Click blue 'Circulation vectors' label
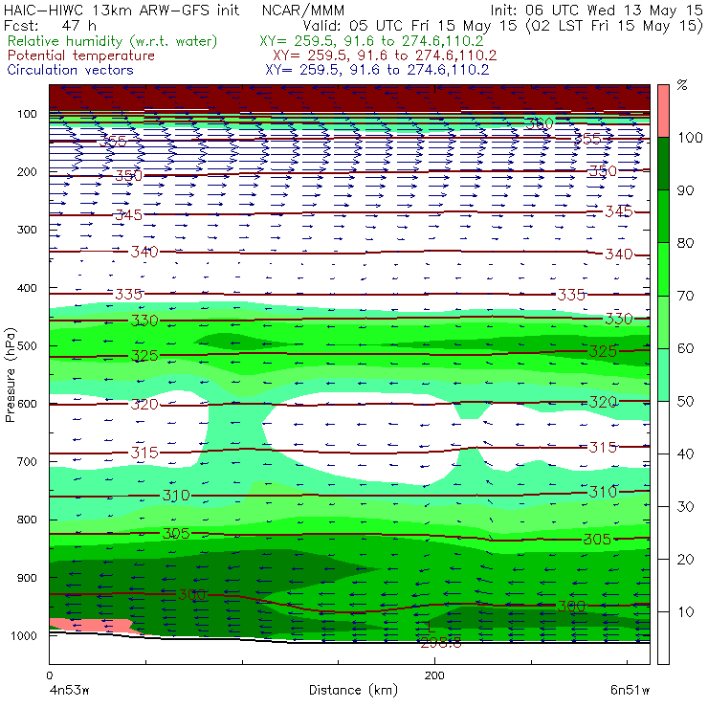708x708 pixels. pos(71,70)
